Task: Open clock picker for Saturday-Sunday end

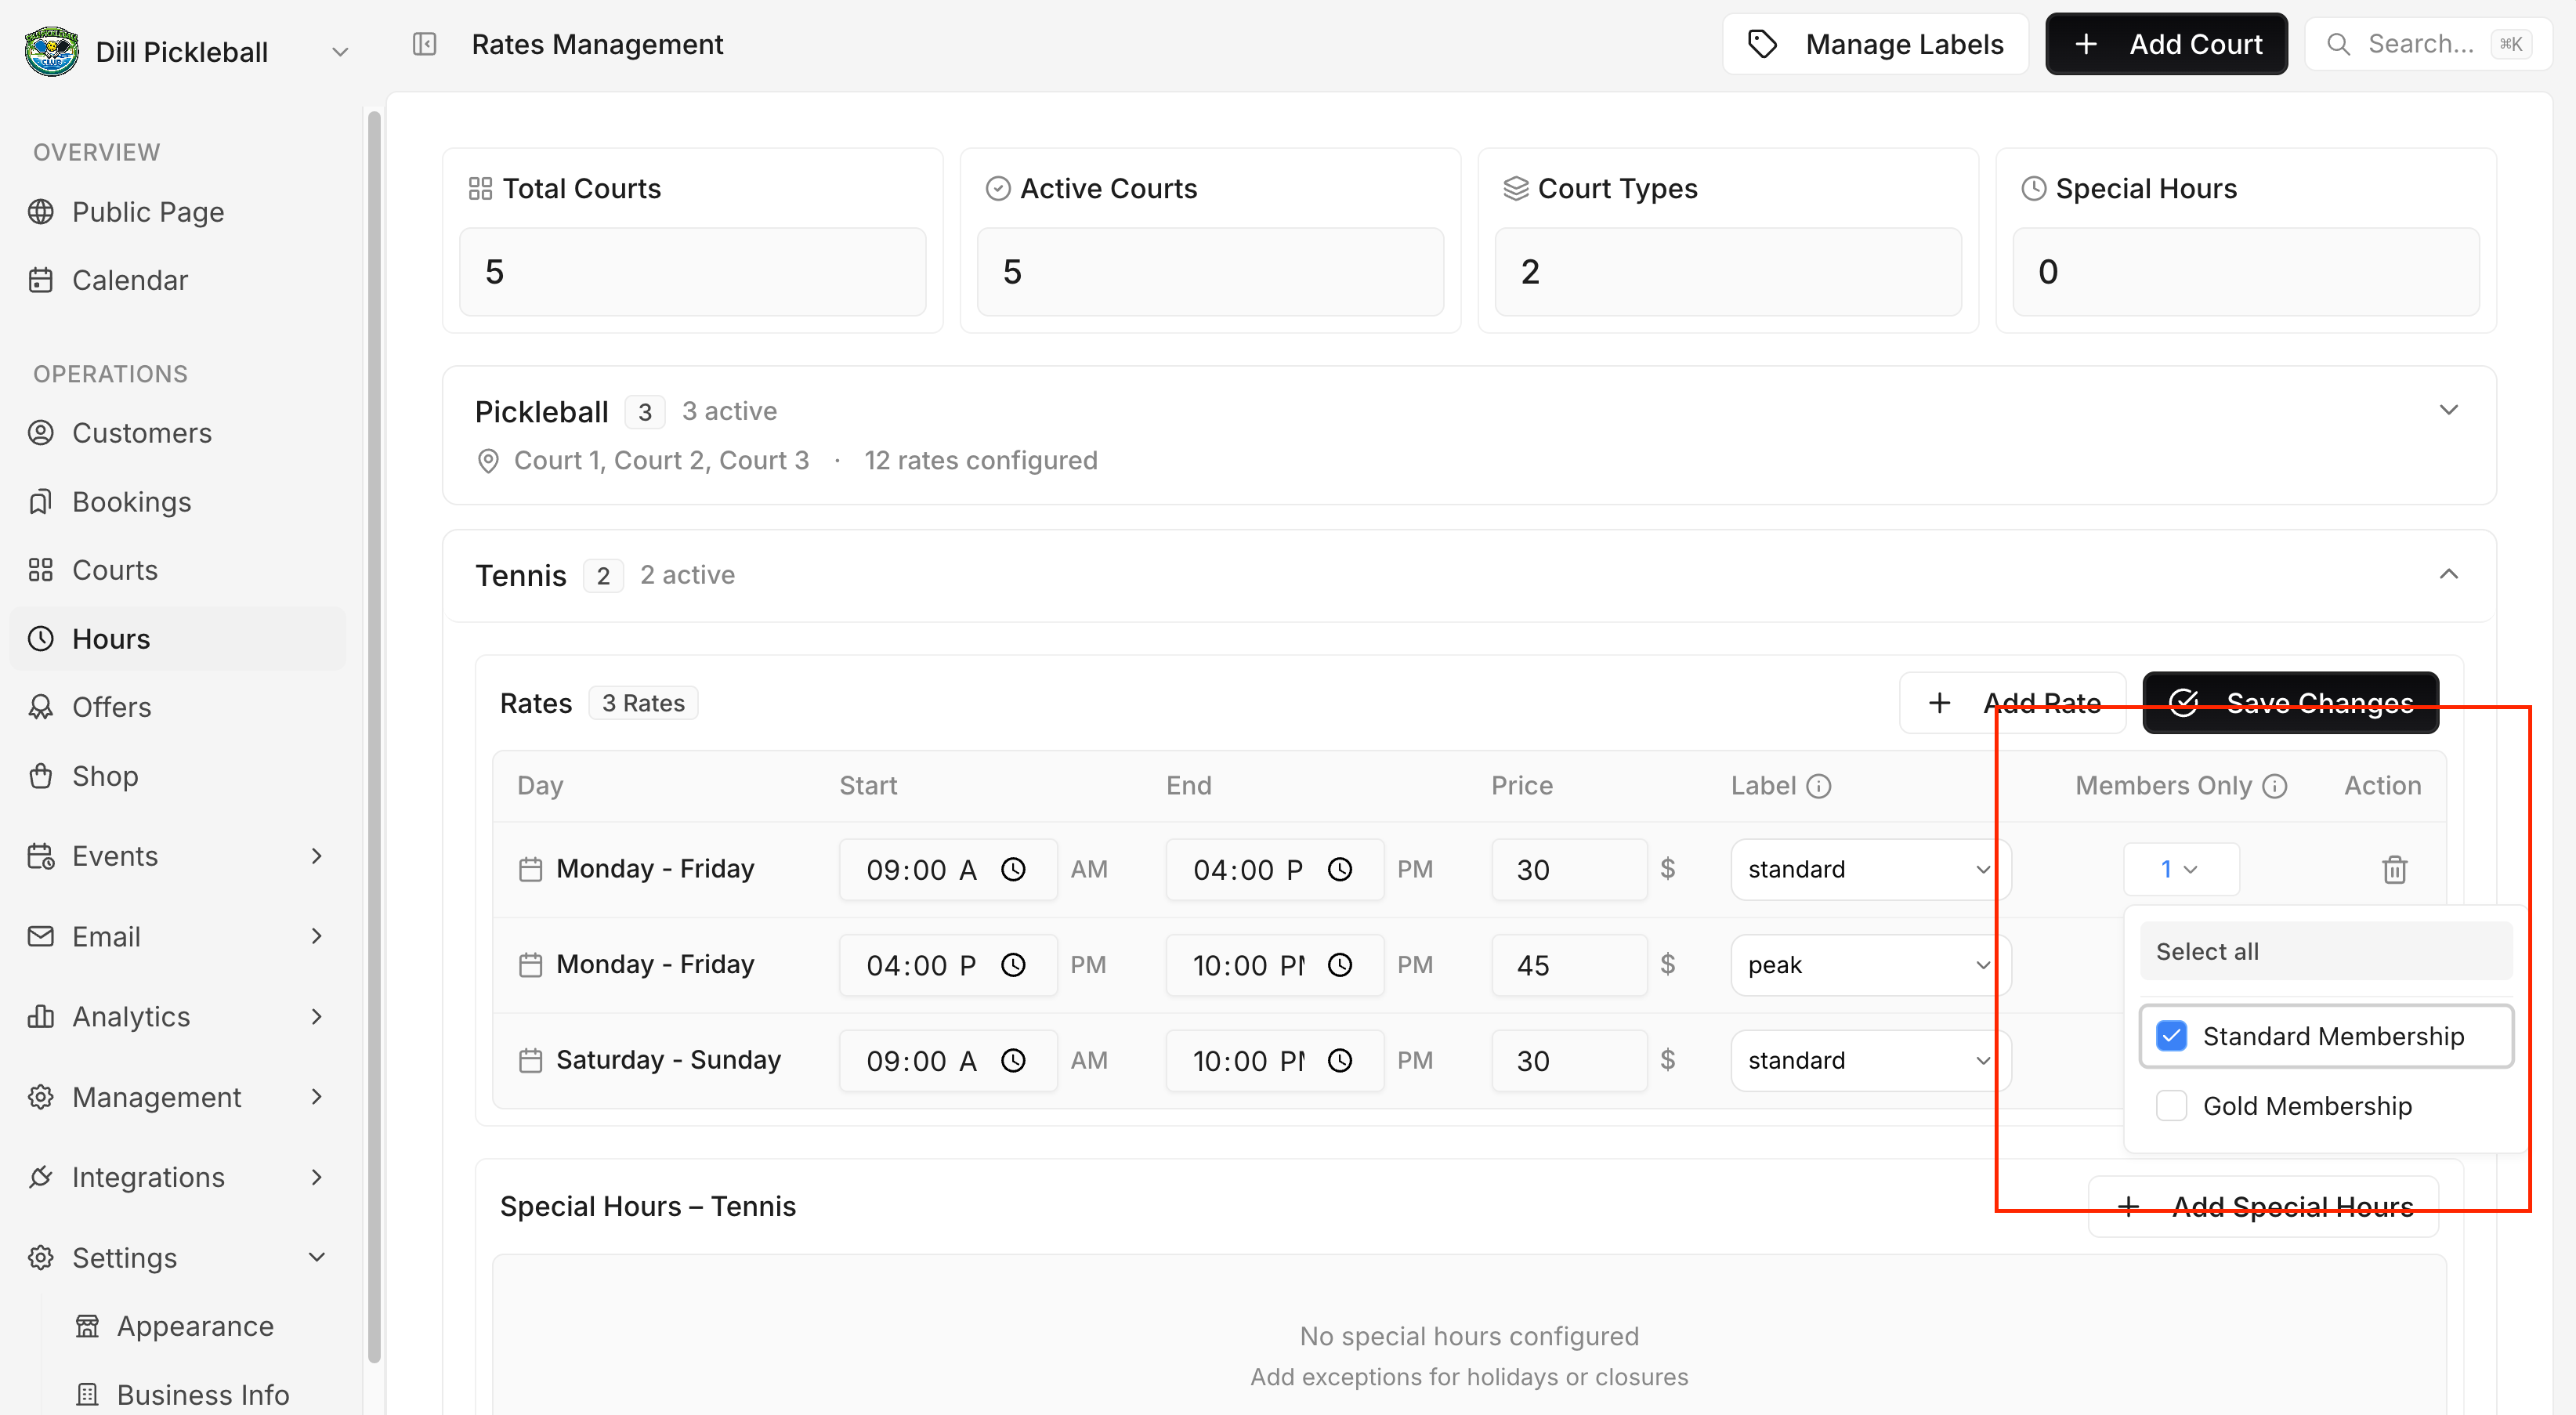Action: pos(1339,1060)
